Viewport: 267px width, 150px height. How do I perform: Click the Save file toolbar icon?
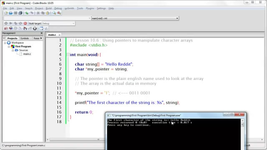15,13
